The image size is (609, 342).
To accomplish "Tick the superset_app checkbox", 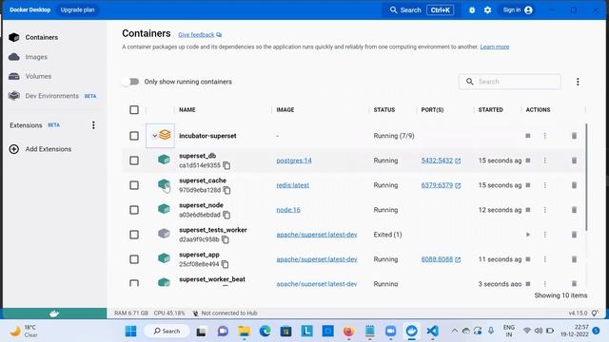I will (x=134, y=259).
